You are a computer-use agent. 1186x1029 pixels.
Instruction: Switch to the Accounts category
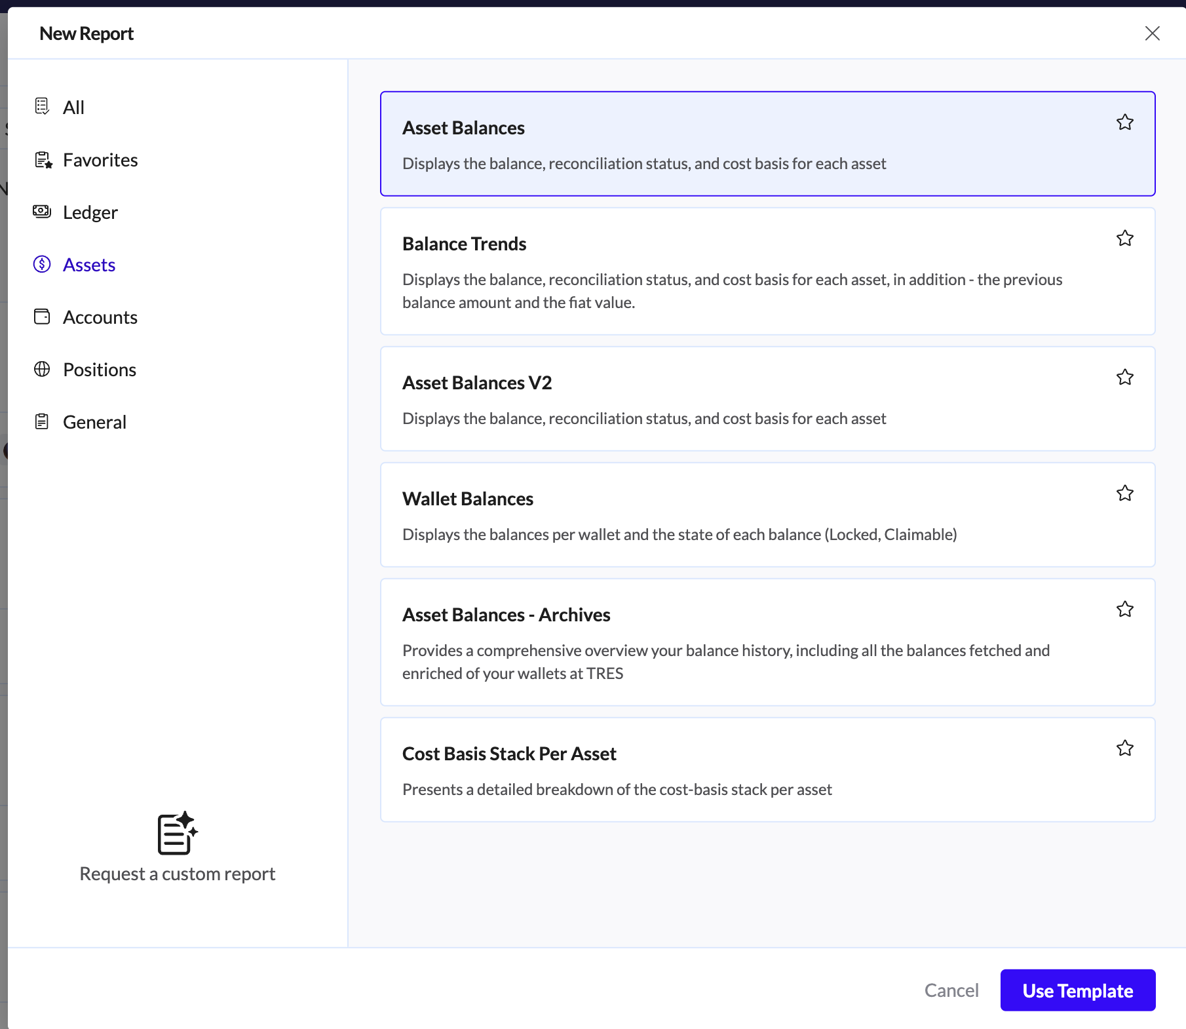click(100, 317)
